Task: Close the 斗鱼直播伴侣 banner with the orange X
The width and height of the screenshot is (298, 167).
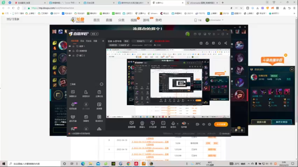Action: 286,55
